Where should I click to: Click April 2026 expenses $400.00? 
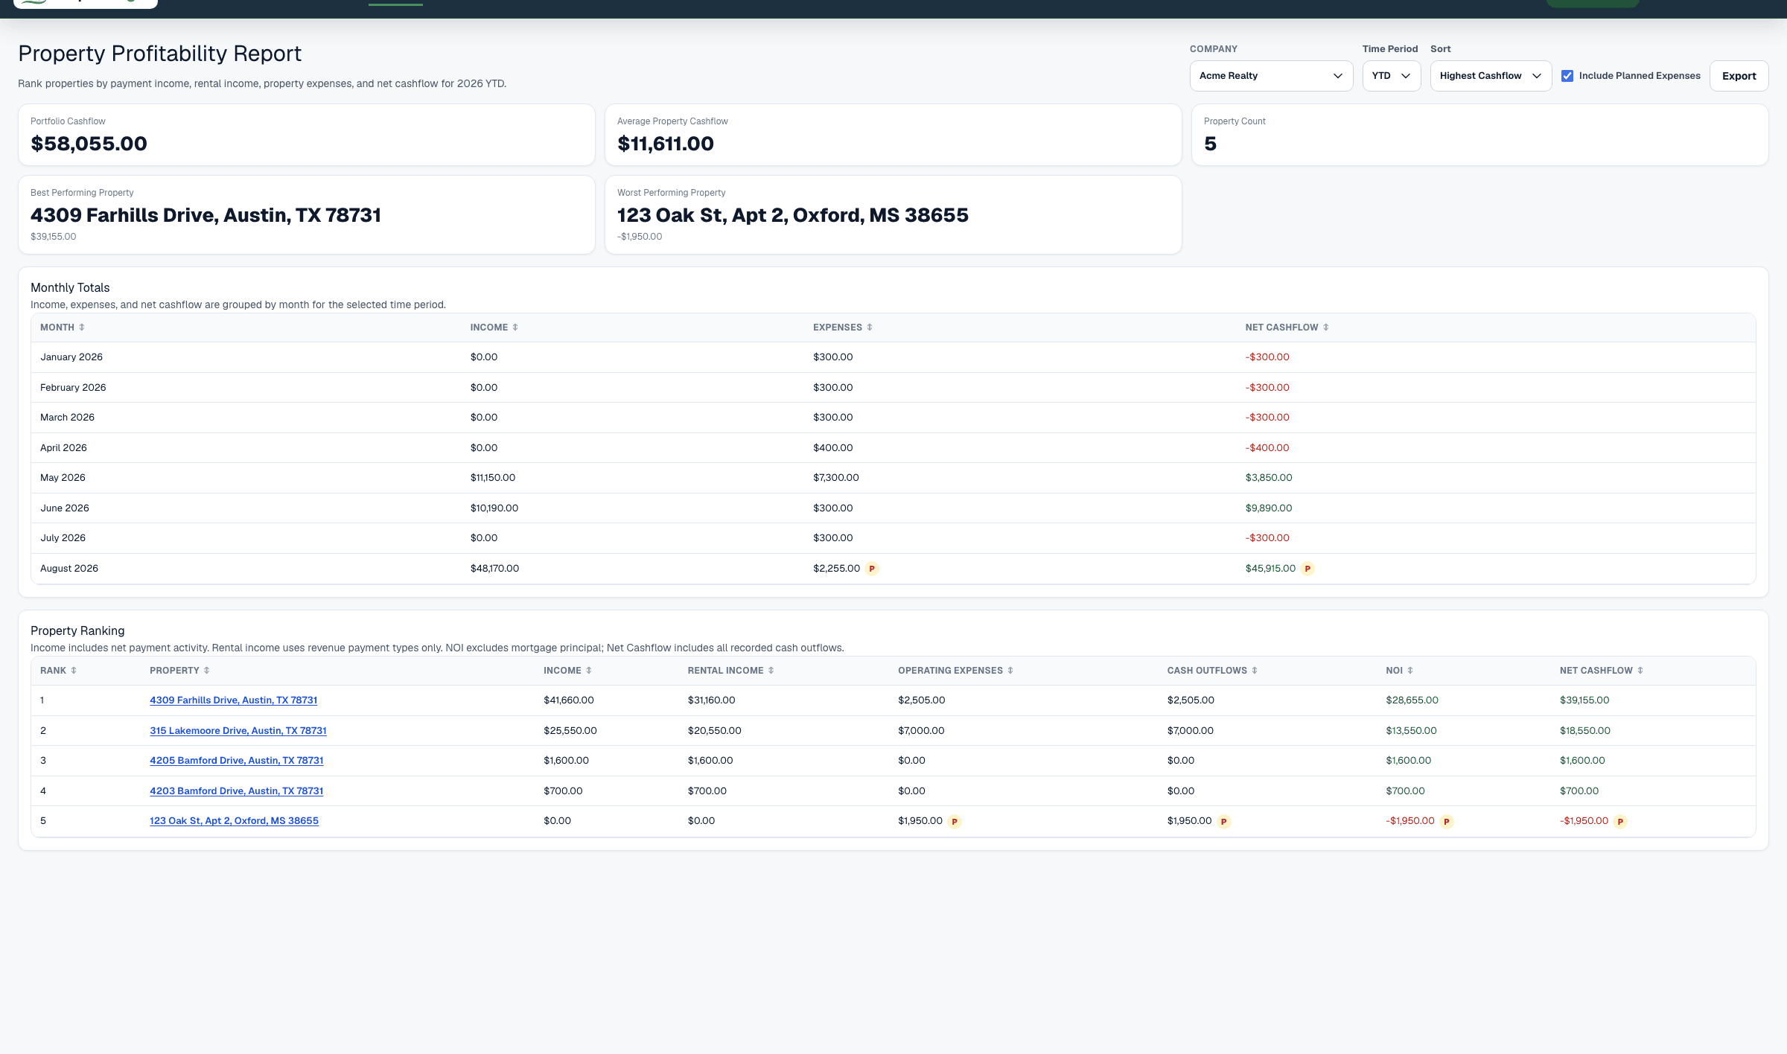(832, 448)
